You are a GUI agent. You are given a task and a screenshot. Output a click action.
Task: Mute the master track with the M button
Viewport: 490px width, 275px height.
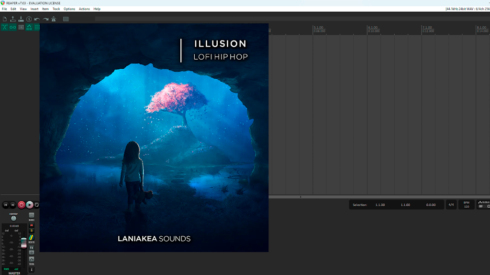click(x=32, y=225)
